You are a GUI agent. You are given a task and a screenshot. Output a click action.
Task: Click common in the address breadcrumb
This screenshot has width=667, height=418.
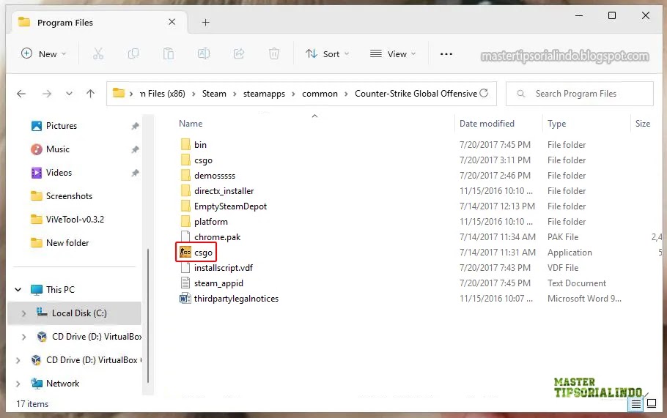point(320,94)
